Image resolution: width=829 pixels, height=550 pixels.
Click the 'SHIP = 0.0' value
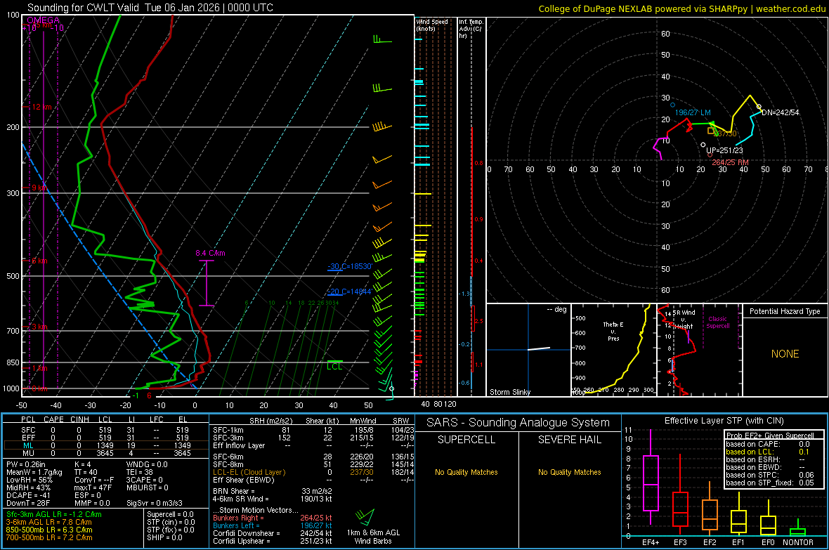pyautogui.click(x=164, y=537)
